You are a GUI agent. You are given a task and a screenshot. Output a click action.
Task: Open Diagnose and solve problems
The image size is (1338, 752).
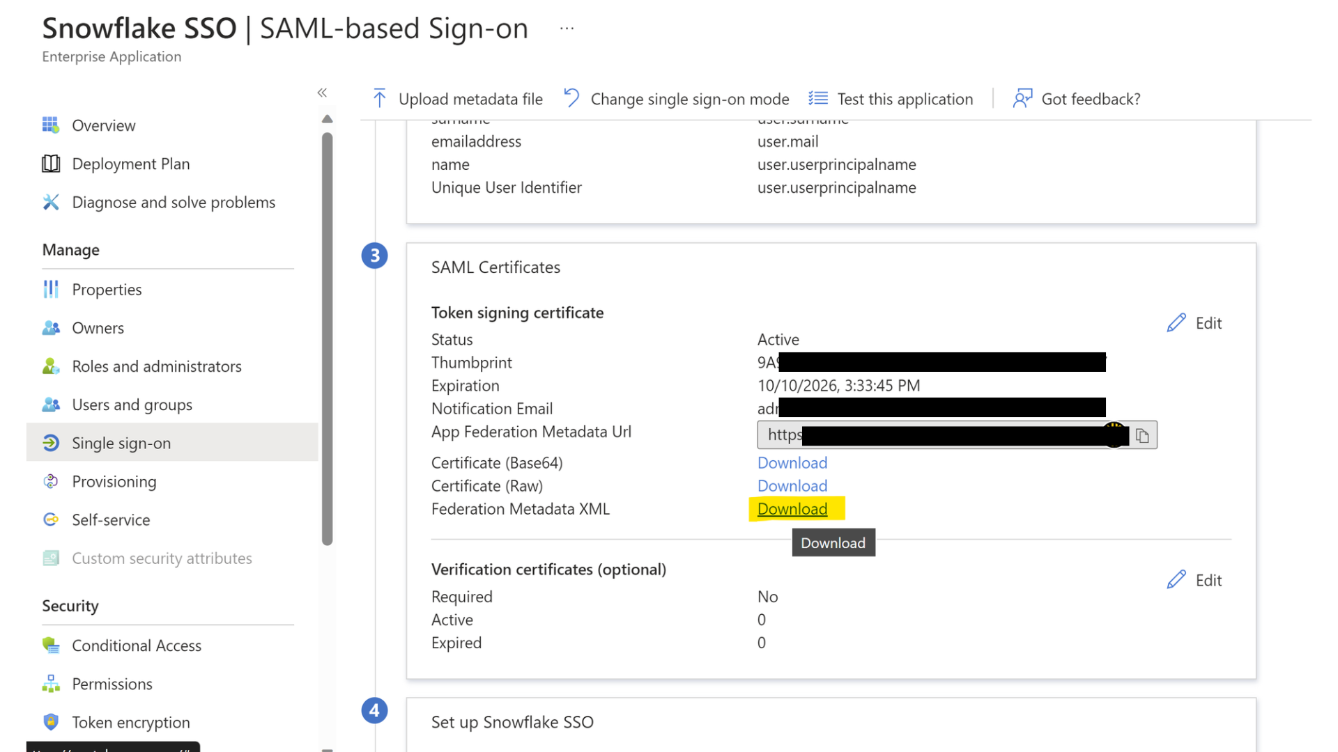coord(174,202)
